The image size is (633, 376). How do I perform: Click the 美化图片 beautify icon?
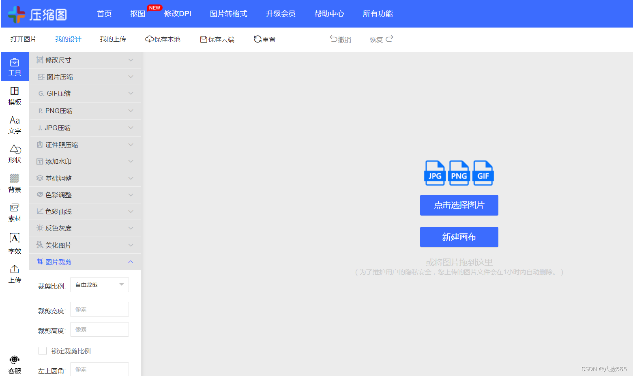tap(40, 245)
